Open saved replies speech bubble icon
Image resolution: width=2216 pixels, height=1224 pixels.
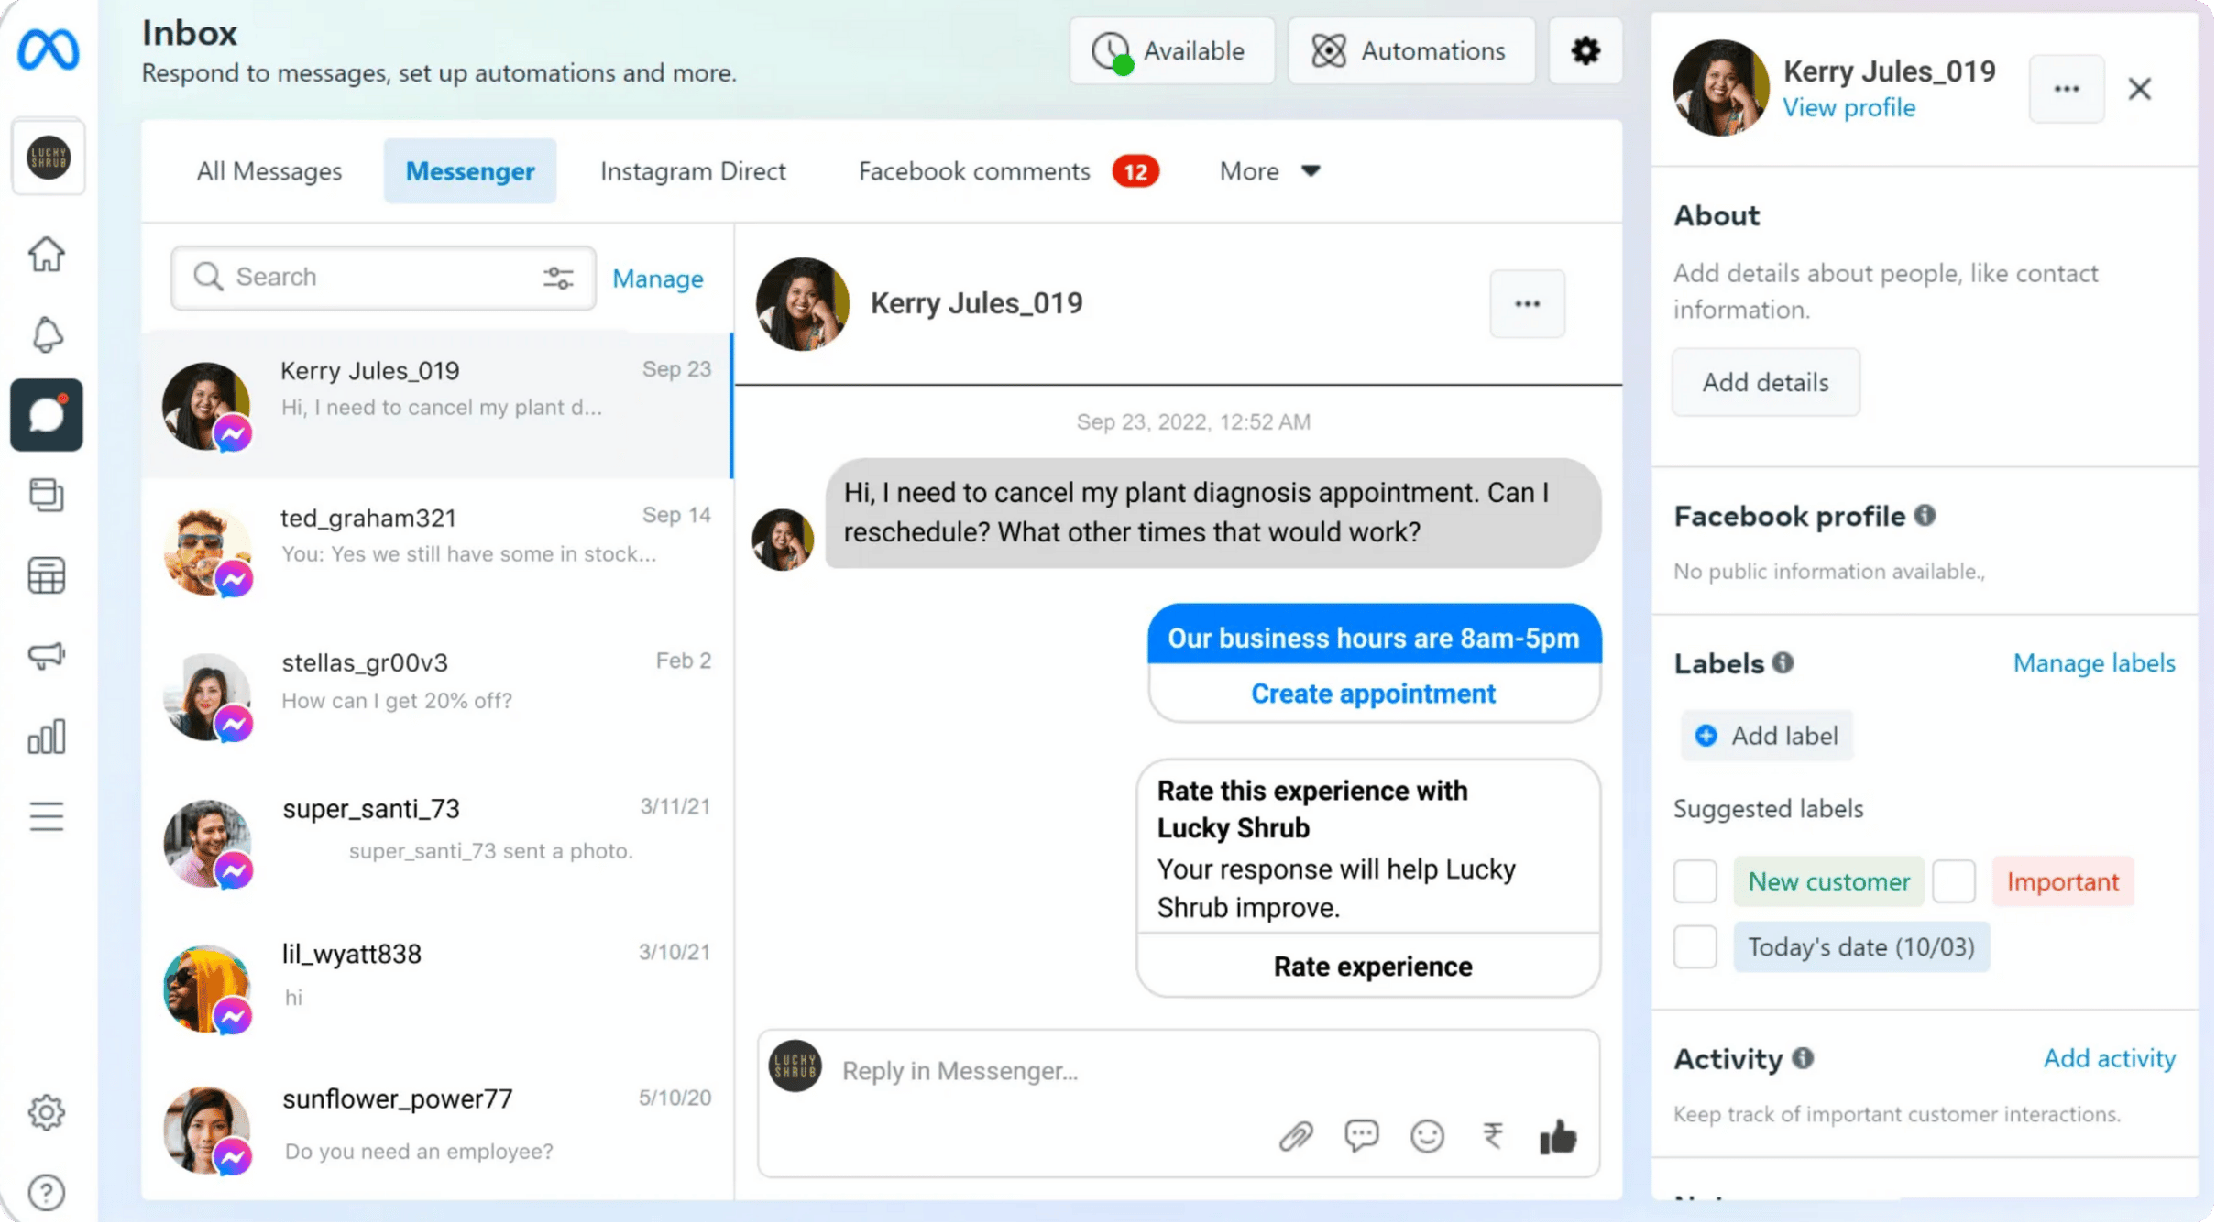[x=1361, y=1136]
